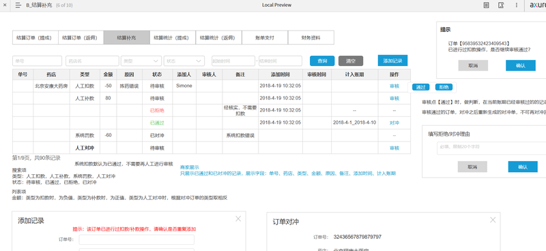The width and height of the screenshot is (546, 251).
Task: Click the 商家展示 blue note heading
Action: tap(190, 167)
